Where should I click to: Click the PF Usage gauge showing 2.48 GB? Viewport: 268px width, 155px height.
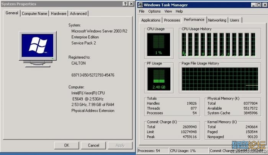point(159,79)
